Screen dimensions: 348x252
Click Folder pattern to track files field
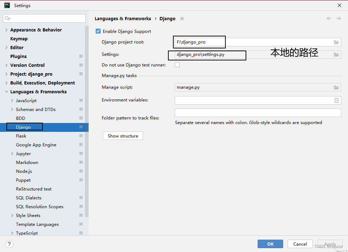(x=258, y=113)
